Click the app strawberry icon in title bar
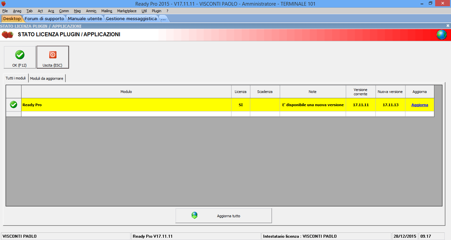Image resolution: width=451 pixels, height=240 pixels. [x=3, y=4]
